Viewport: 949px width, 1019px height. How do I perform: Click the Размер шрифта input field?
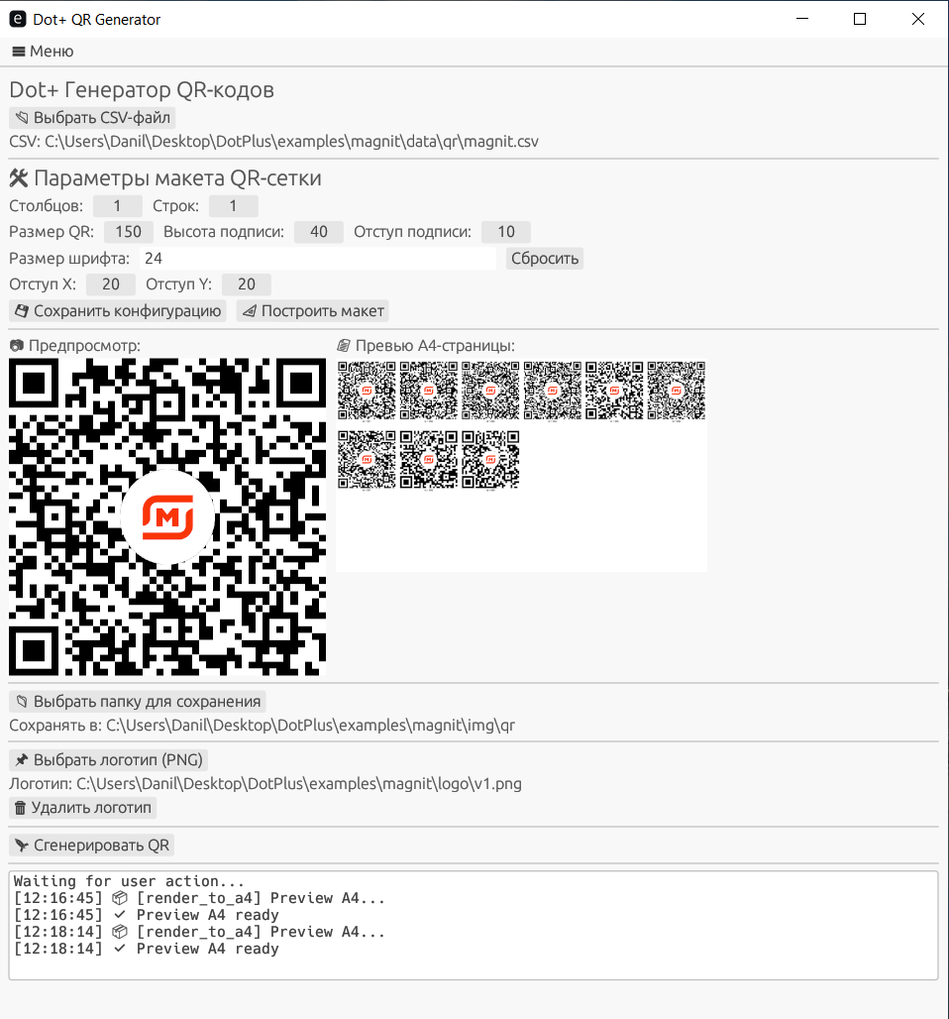coord(318,259)
